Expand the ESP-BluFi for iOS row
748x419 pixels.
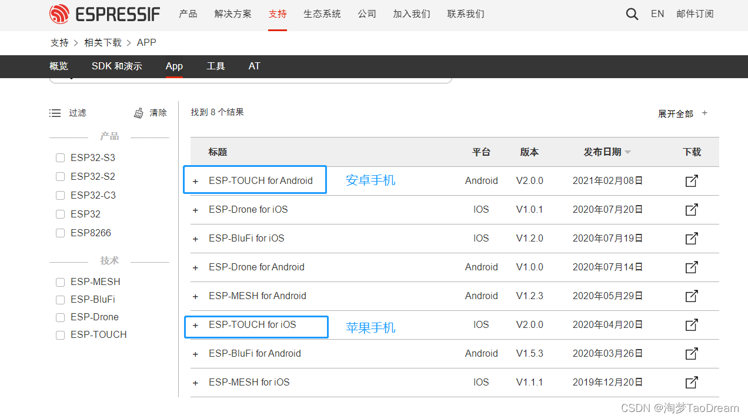tap(196, 239)
